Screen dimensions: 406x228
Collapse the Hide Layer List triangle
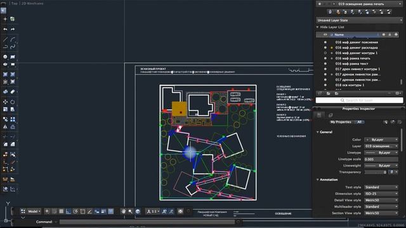click(317, 27)
